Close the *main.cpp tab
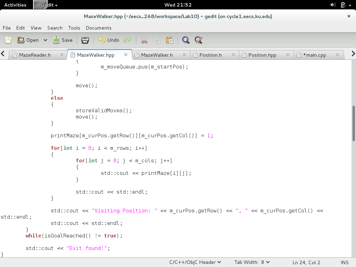This screenshot has width=356, height=267. point(337,55)
